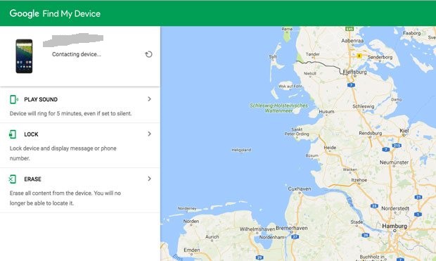This screenshot has height=261, width=436.
Task: Click the A7 highway shield near Flensburg
Action: [351, 85]
